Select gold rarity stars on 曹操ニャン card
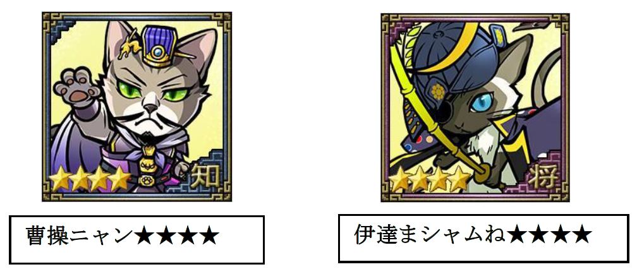This screenshot has width=637, height=274. (90, 178)
